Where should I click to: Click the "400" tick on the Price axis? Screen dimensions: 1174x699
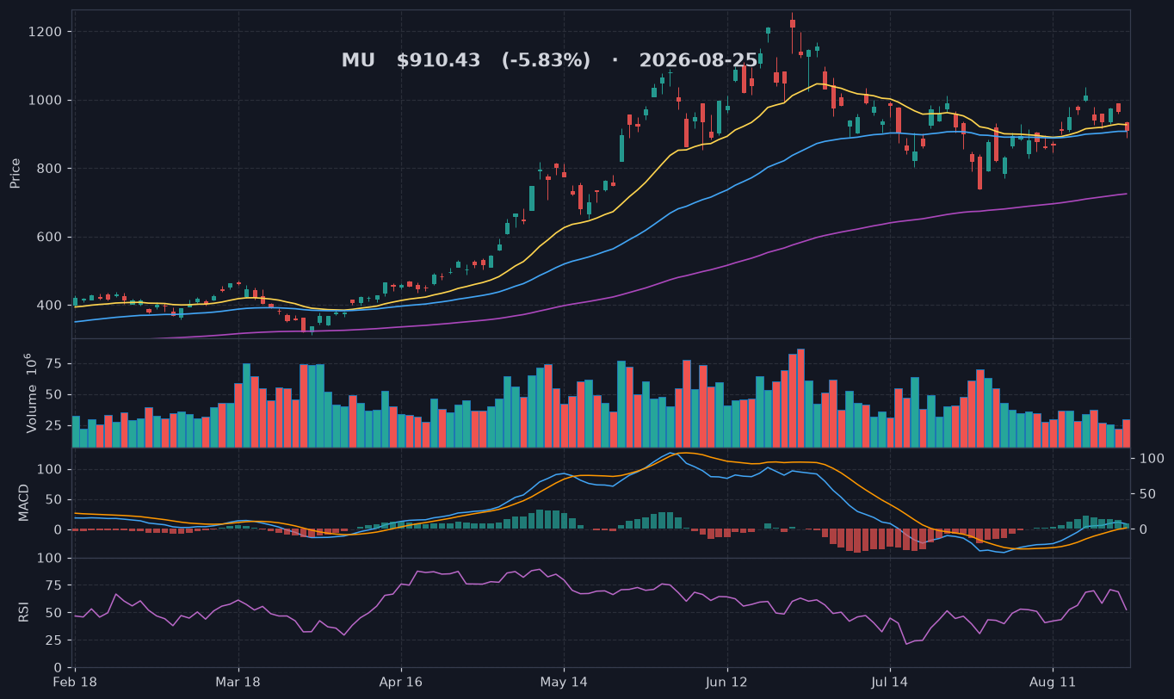[50, 306]
